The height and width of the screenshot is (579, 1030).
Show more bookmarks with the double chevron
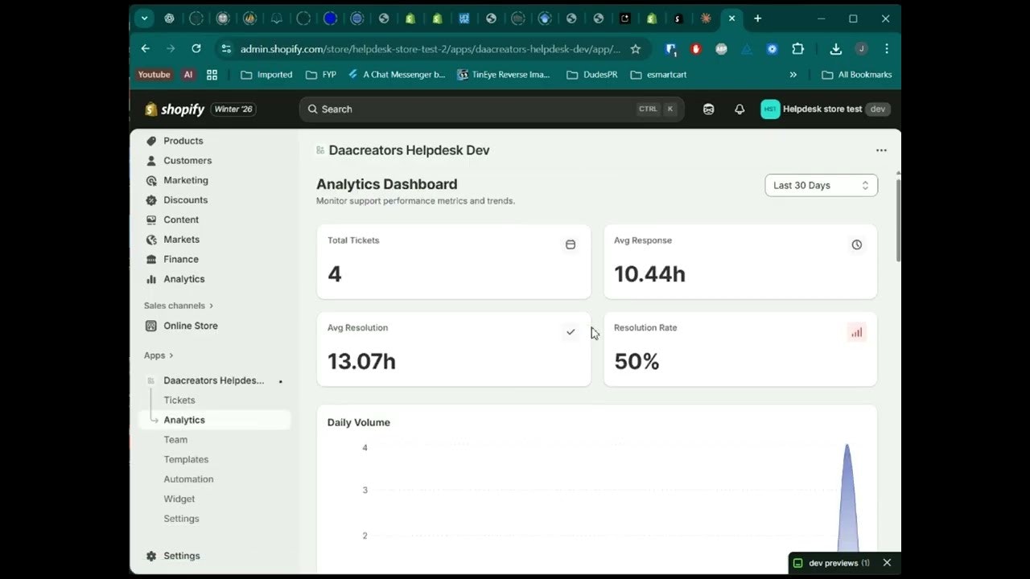[x=793, y=75]
